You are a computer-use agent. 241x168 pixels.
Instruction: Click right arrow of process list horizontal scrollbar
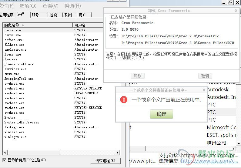tap(117, 153)
